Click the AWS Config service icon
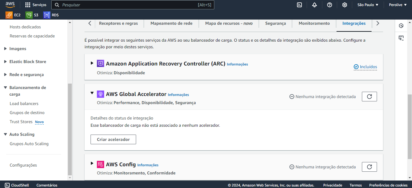 pos(101,164)
